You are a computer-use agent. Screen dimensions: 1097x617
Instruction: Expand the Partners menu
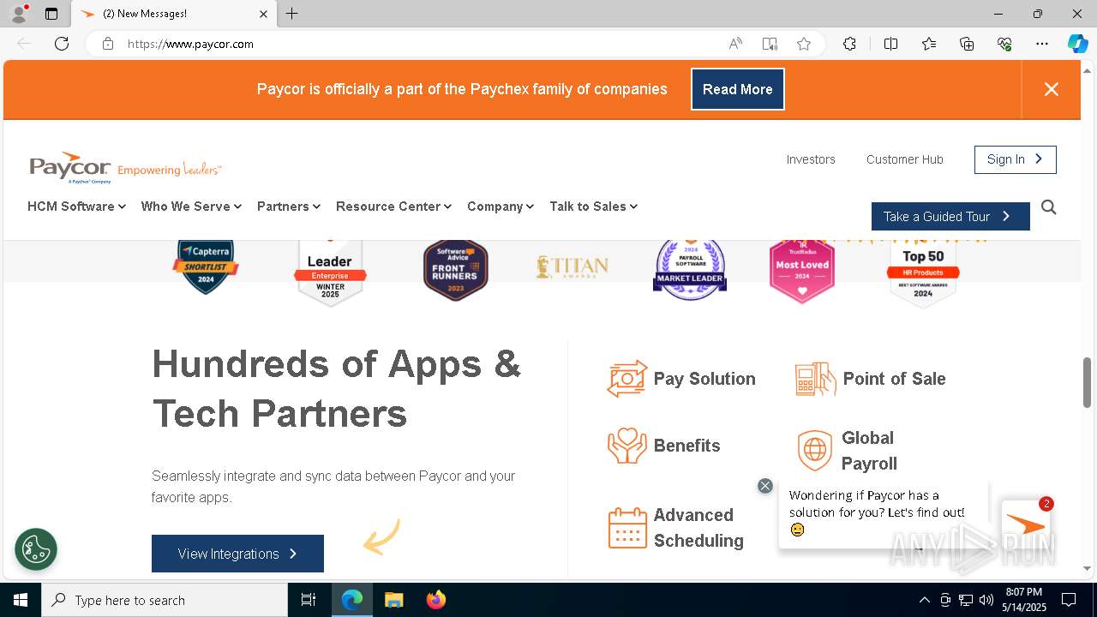pos(289,207)
